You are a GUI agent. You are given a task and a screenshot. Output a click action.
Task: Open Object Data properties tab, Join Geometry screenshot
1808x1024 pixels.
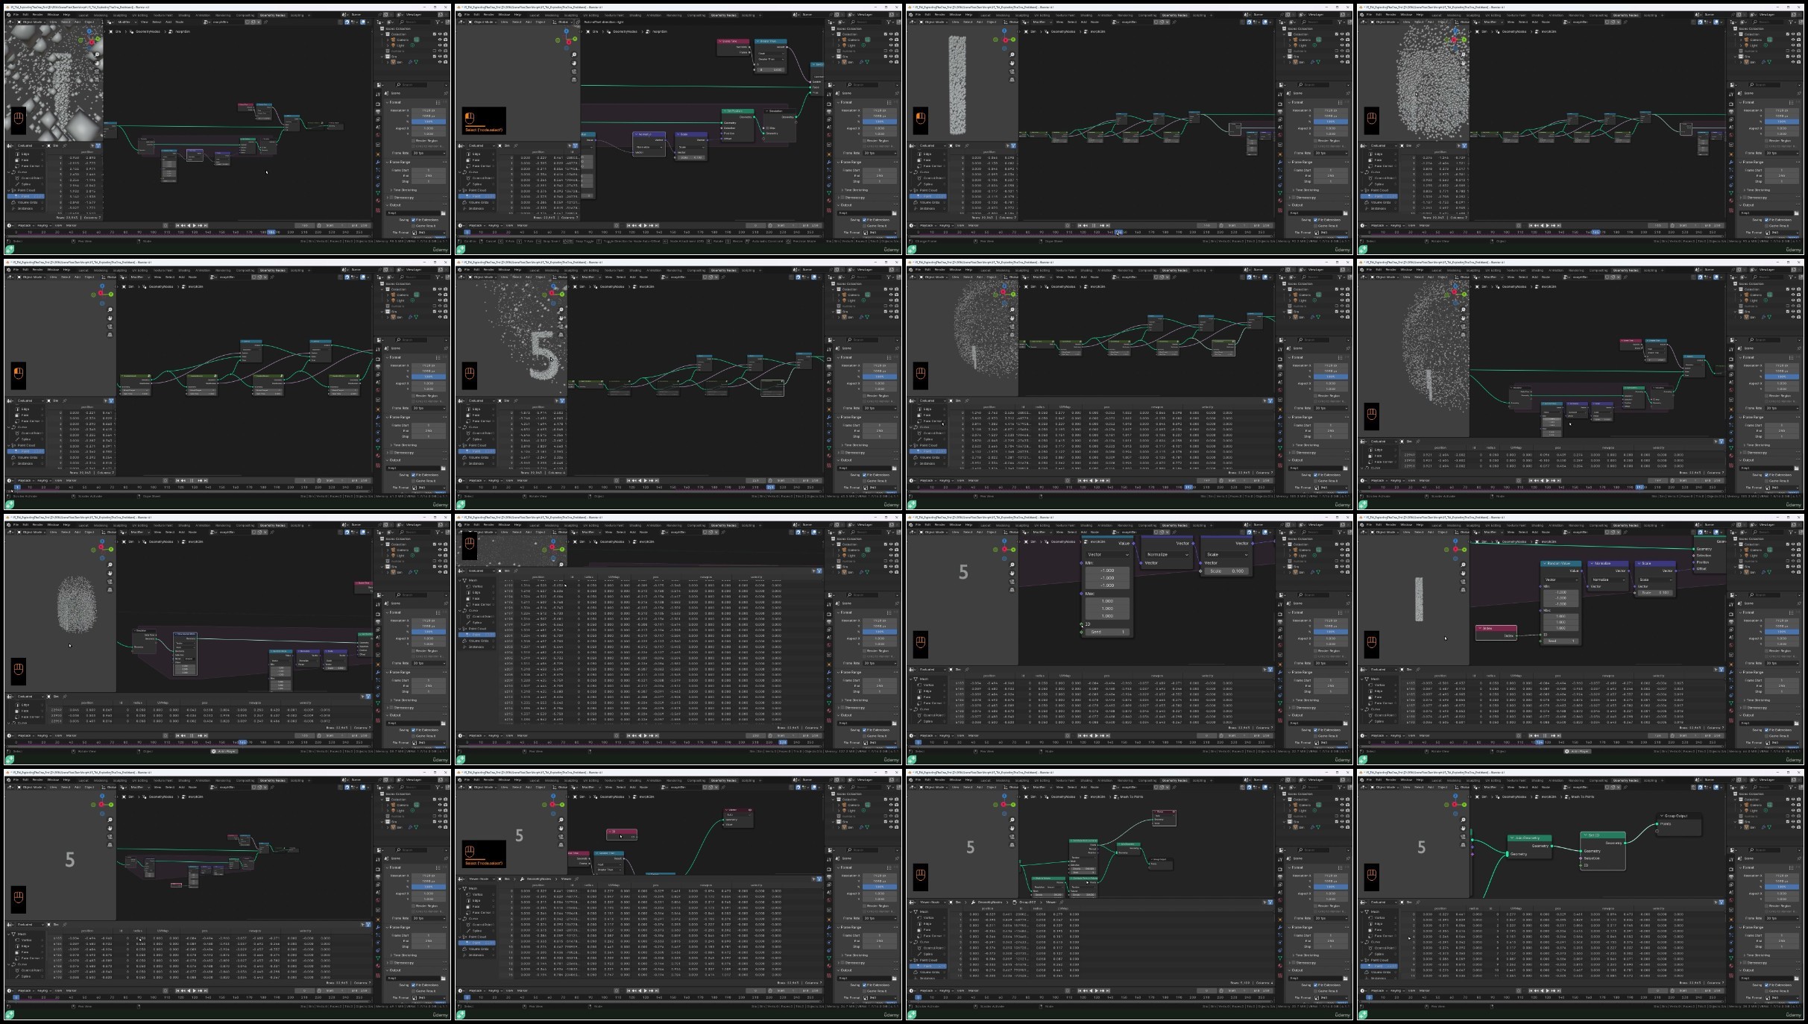tap(1731, 958)
